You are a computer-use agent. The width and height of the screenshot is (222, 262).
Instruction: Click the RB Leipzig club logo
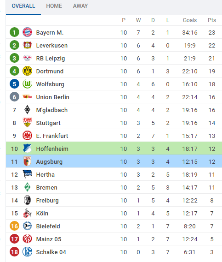tap(27, 58)
